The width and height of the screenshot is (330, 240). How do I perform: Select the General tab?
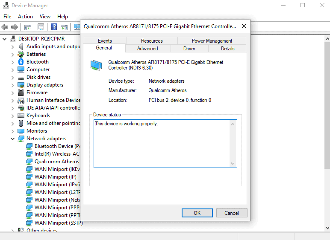[104, 48]
